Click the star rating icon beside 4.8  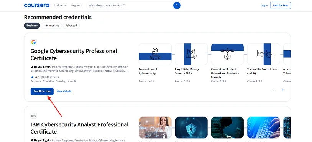pyautogui.click(x=32, y=77)
